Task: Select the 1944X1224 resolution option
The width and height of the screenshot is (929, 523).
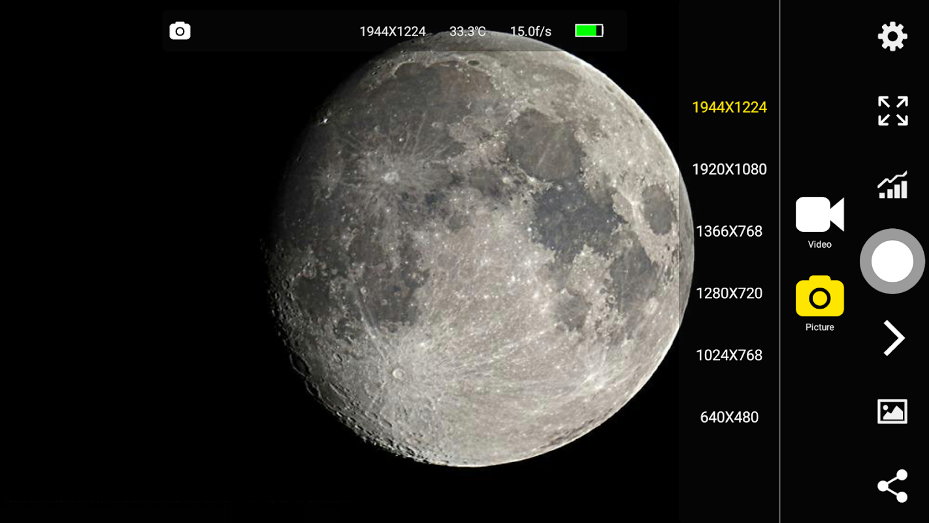Action: point(729,107)
